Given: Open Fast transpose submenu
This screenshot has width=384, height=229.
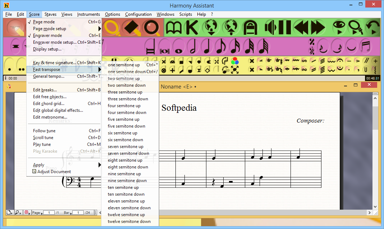Looking at the screenshot, I should point(64,70).
